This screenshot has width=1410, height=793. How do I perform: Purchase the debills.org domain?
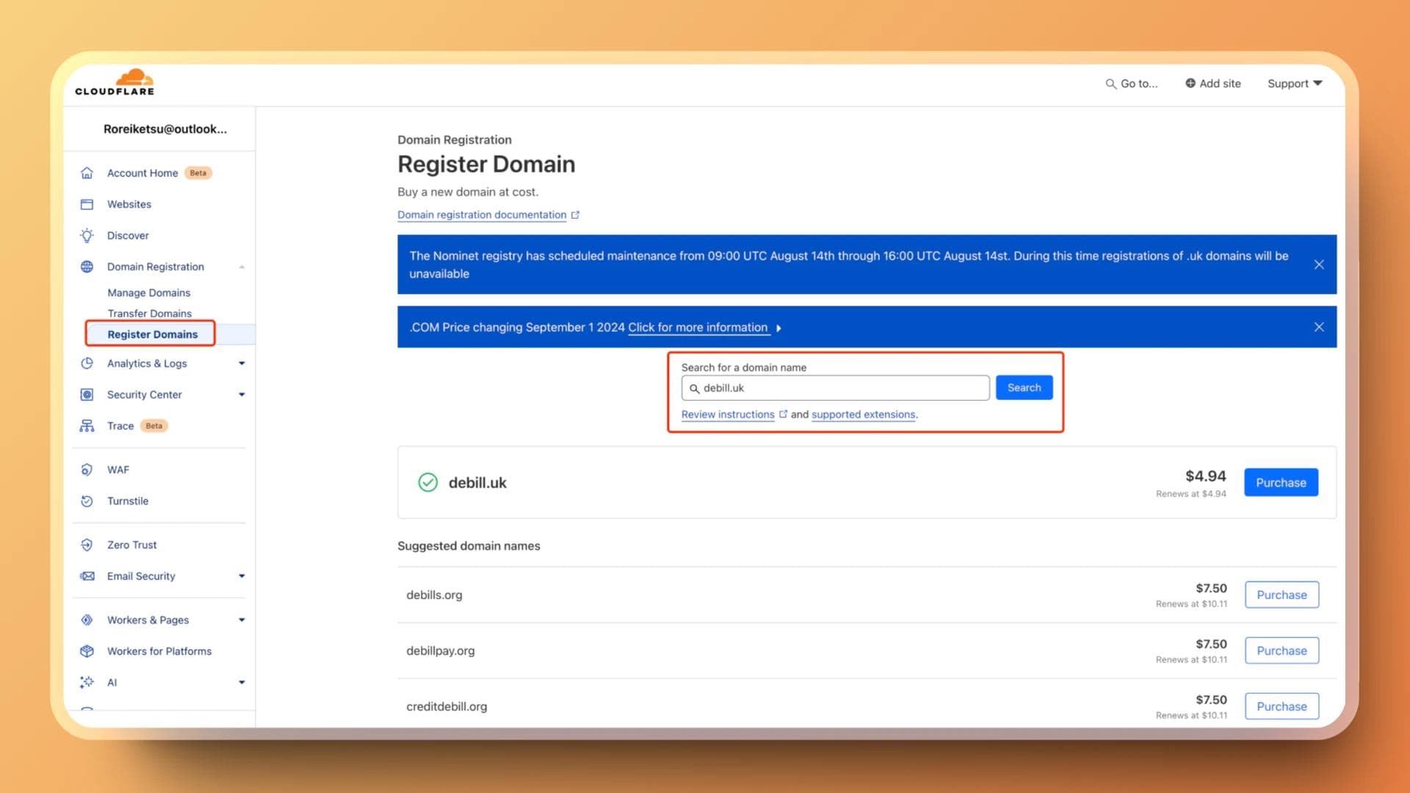(1281, 595)
